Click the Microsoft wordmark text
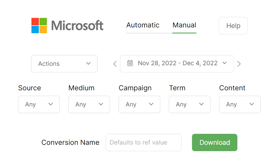Image resolution: width=280 pixels, height=165 pixels. (77, 25)
